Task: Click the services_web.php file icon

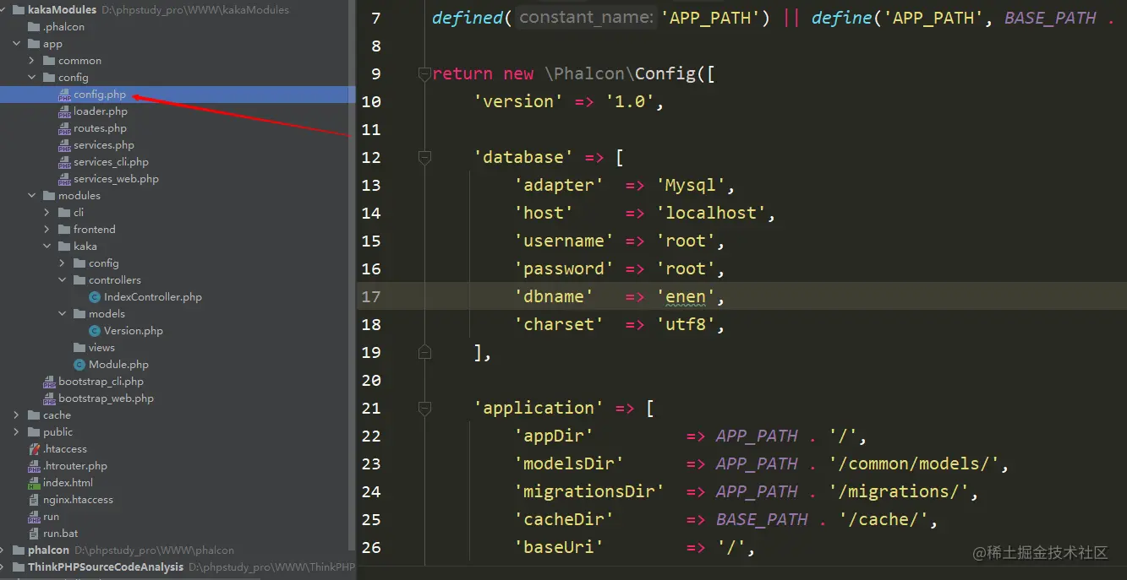Action: [64, 179]
